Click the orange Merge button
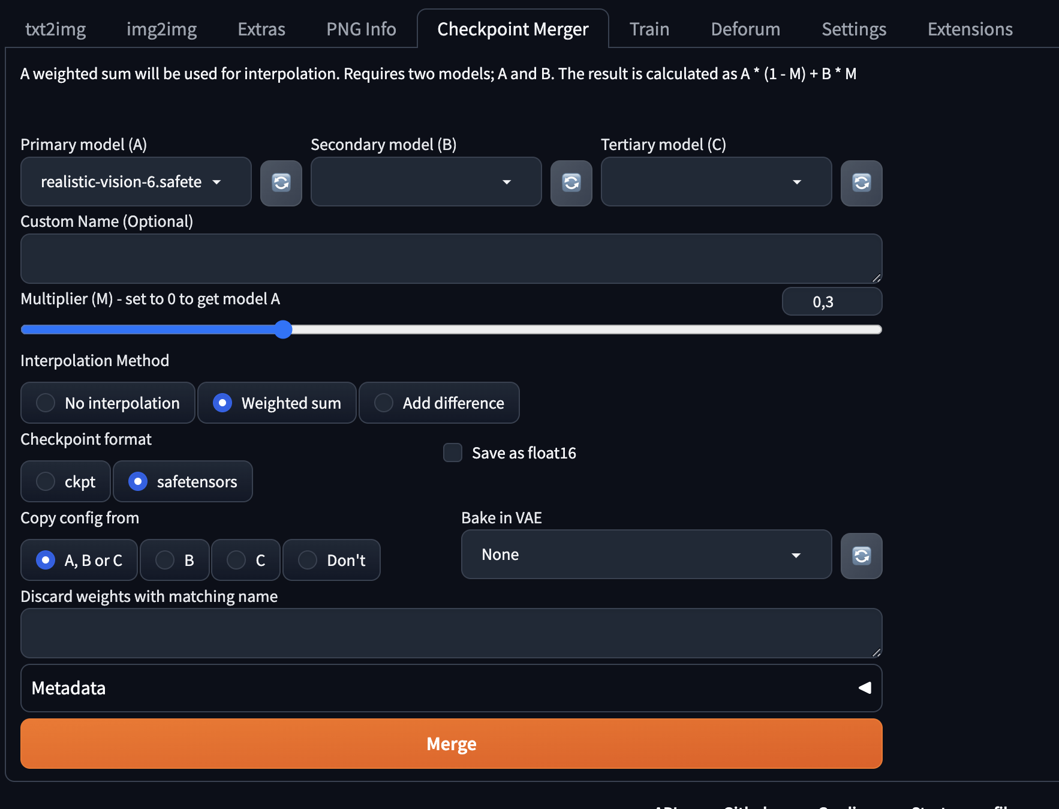This screenshot has width=1059, height=809. point(451,744)
